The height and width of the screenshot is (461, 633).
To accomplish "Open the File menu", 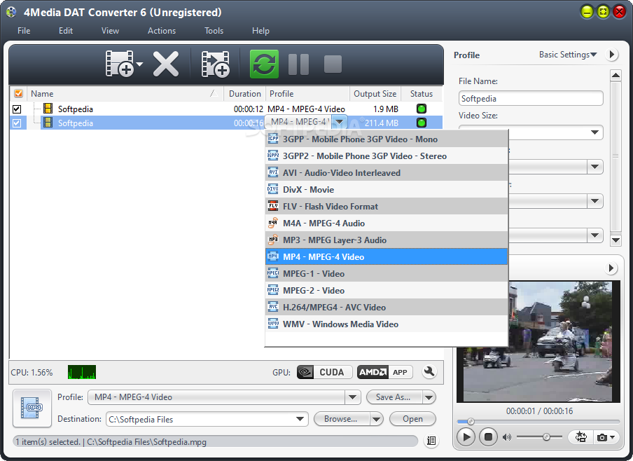I will [24, 31].
